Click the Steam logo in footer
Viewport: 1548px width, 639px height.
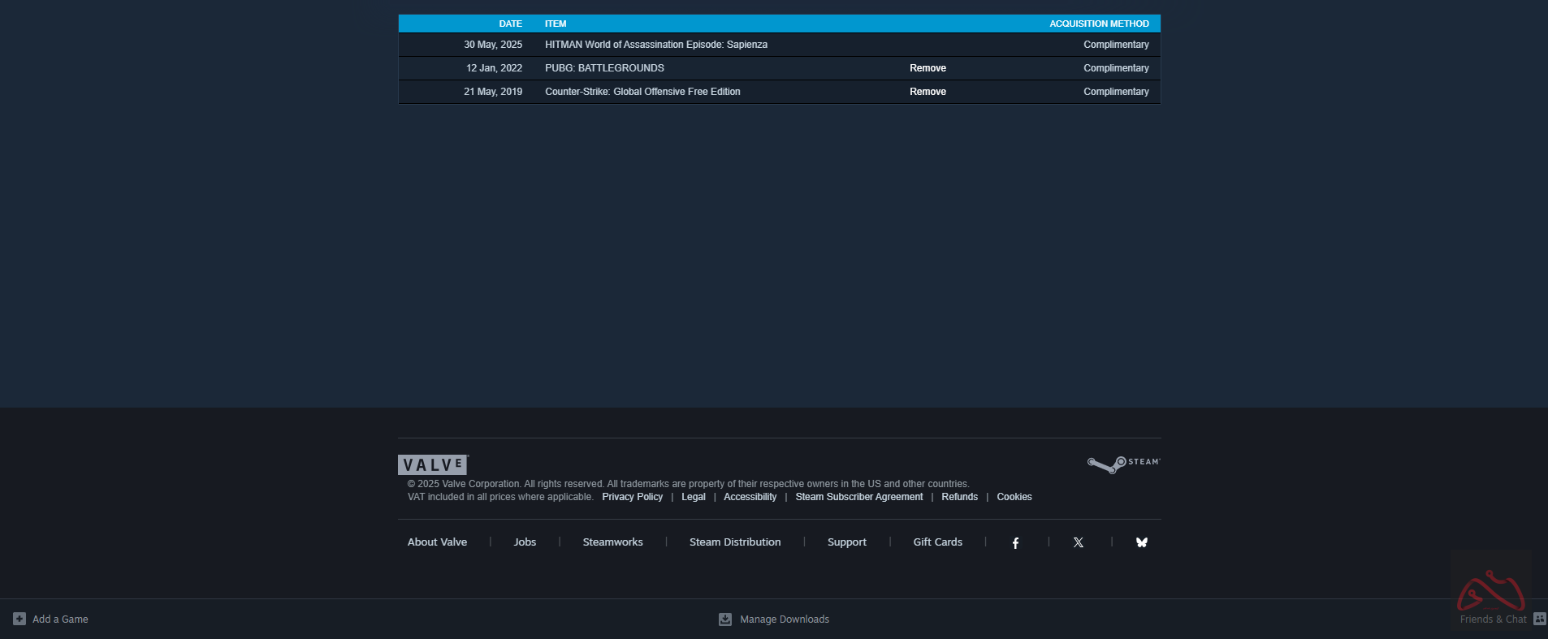1123,464
